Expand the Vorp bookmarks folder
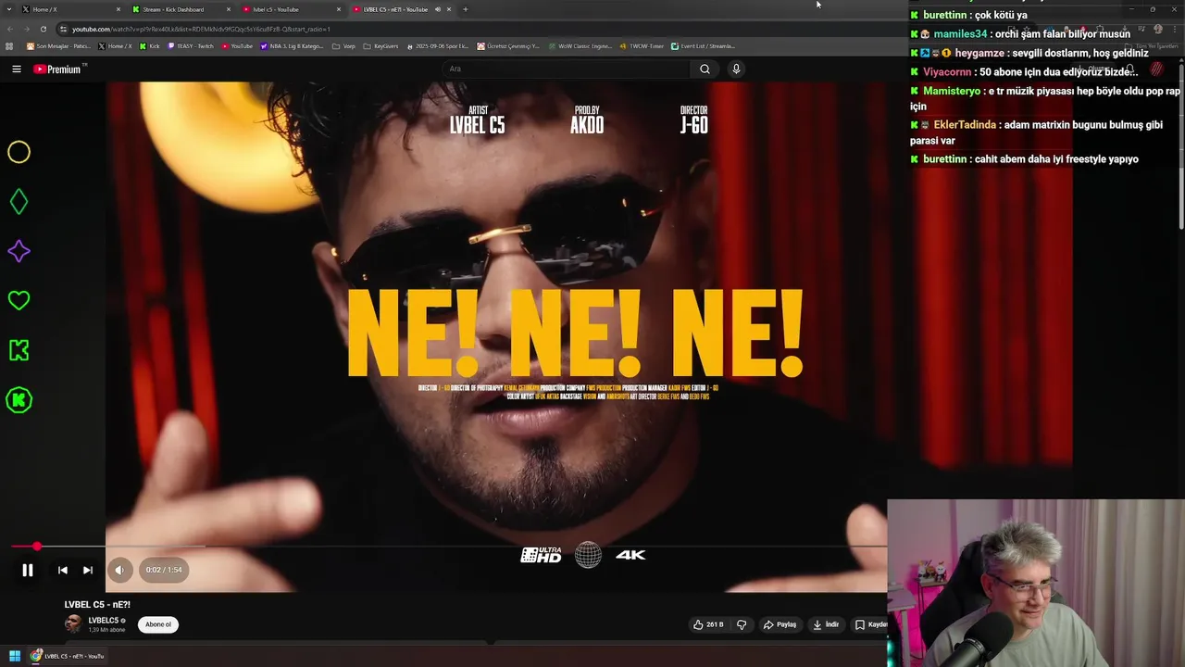 tap(343, 46)
